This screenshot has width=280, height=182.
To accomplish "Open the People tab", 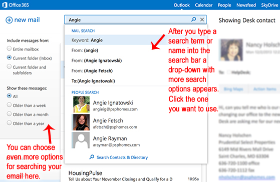I will [224, 5].
